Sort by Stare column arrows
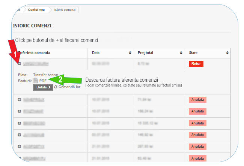The image size is (244, 166). 227,53
